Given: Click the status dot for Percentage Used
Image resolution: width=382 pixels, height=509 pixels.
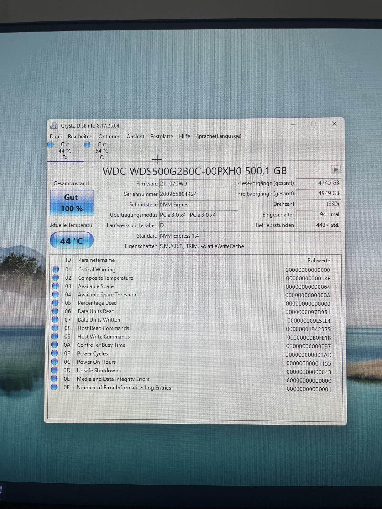Looking at the screenshot, I should click(55, 303).
